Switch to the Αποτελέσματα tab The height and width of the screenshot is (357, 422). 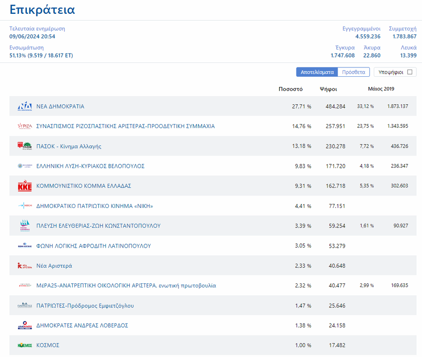click(317, 72)
